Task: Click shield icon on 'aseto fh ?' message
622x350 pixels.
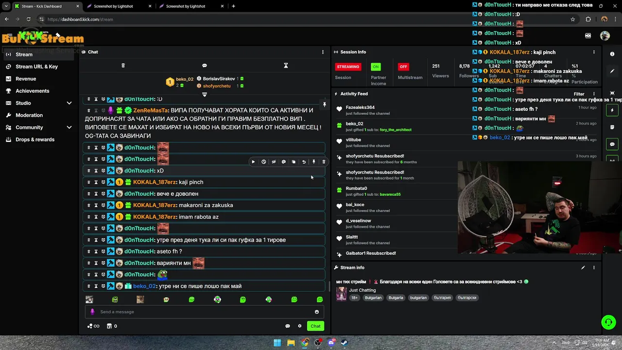Action: tap(103, 251)
